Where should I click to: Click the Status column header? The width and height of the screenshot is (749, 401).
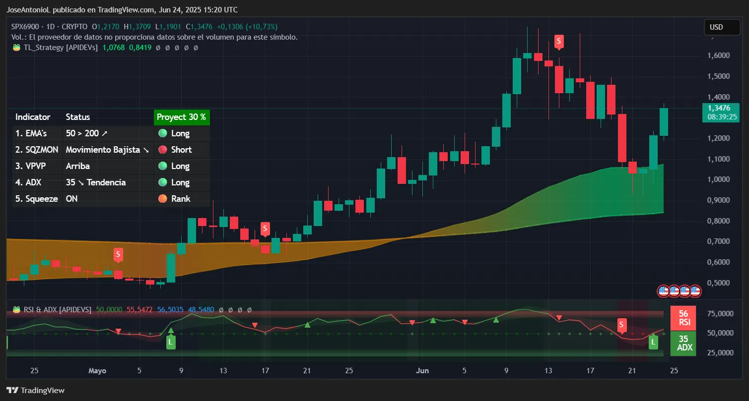pos(78,117)
